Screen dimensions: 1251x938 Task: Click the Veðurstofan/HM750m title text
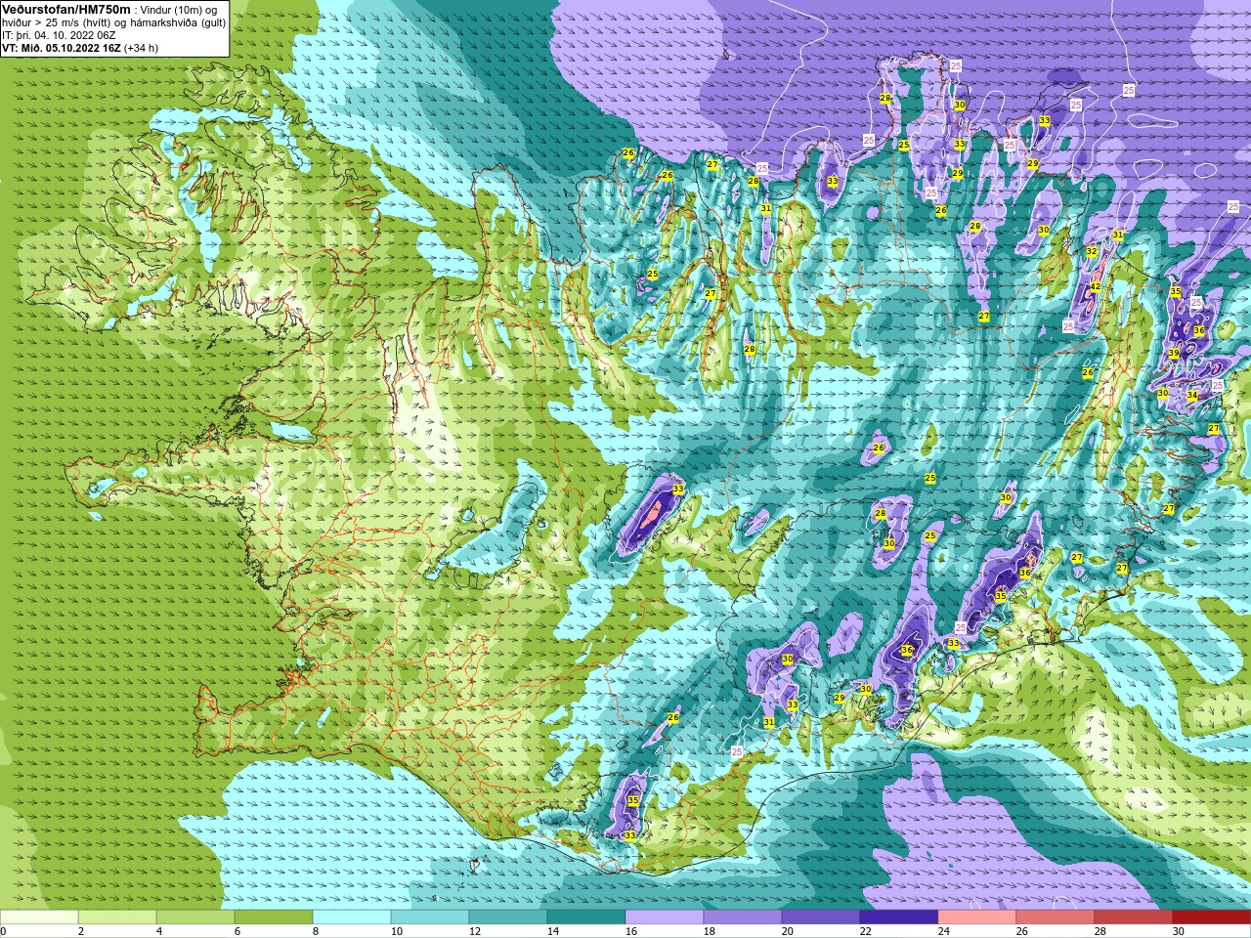(x=66, y=9)
